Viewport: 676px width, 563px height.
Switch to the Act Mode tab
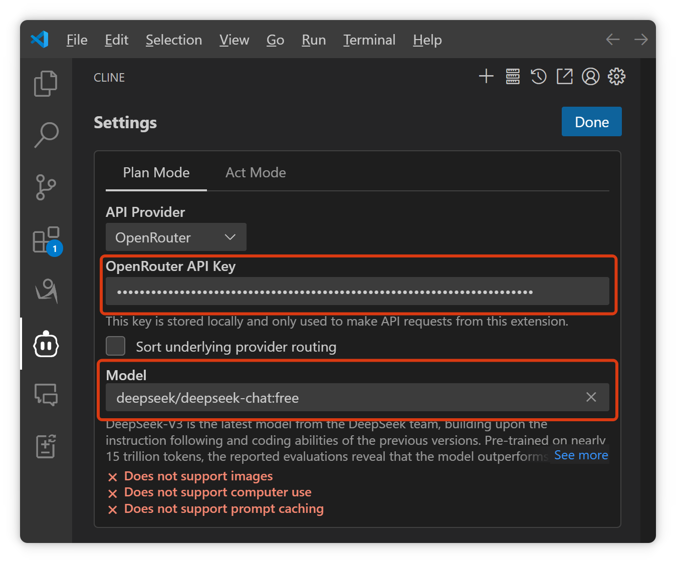[x=256, y=173]
